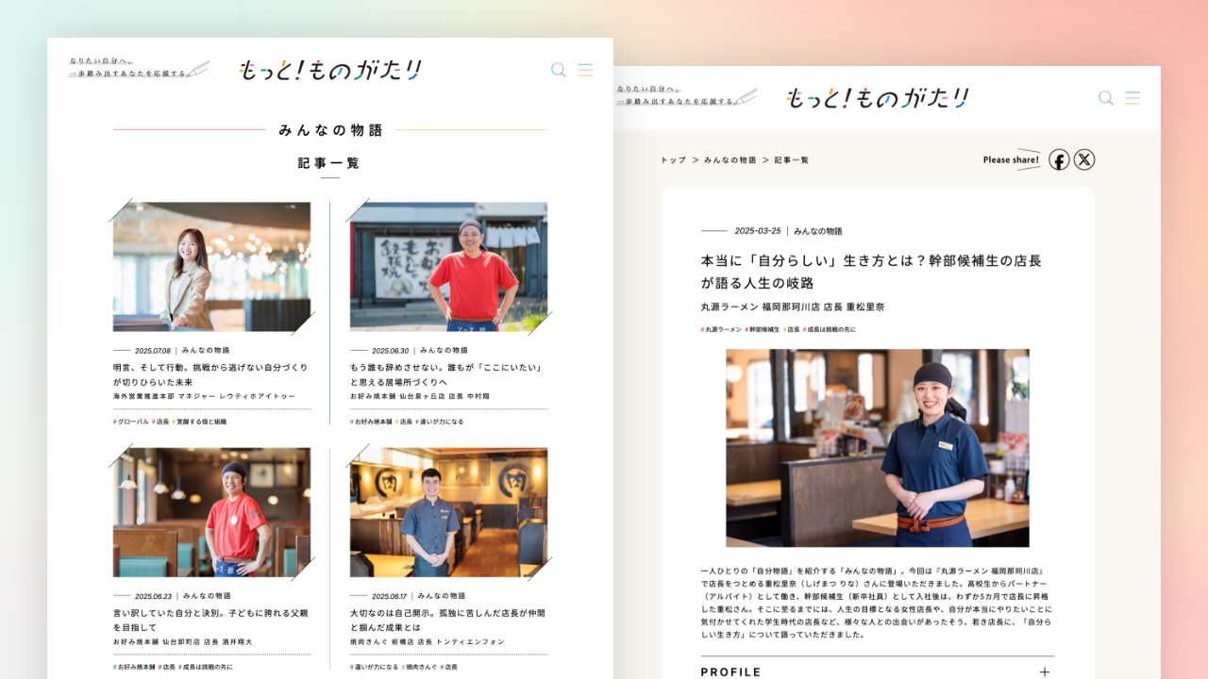Click the もっと!ものがたり logo on the left page
Viewport: 1208px width, 679px height.
[x=329, y=70]
